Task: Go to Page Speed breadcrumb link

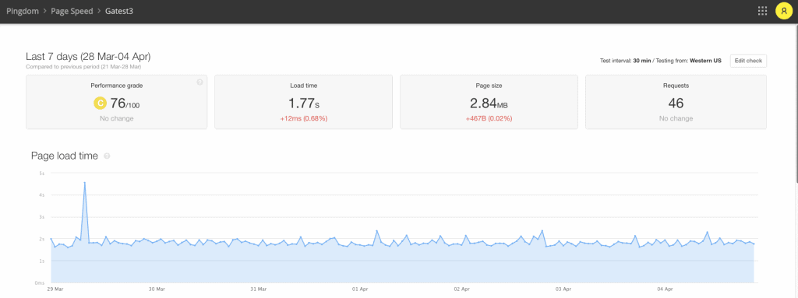Action: (x=72, y=11)
